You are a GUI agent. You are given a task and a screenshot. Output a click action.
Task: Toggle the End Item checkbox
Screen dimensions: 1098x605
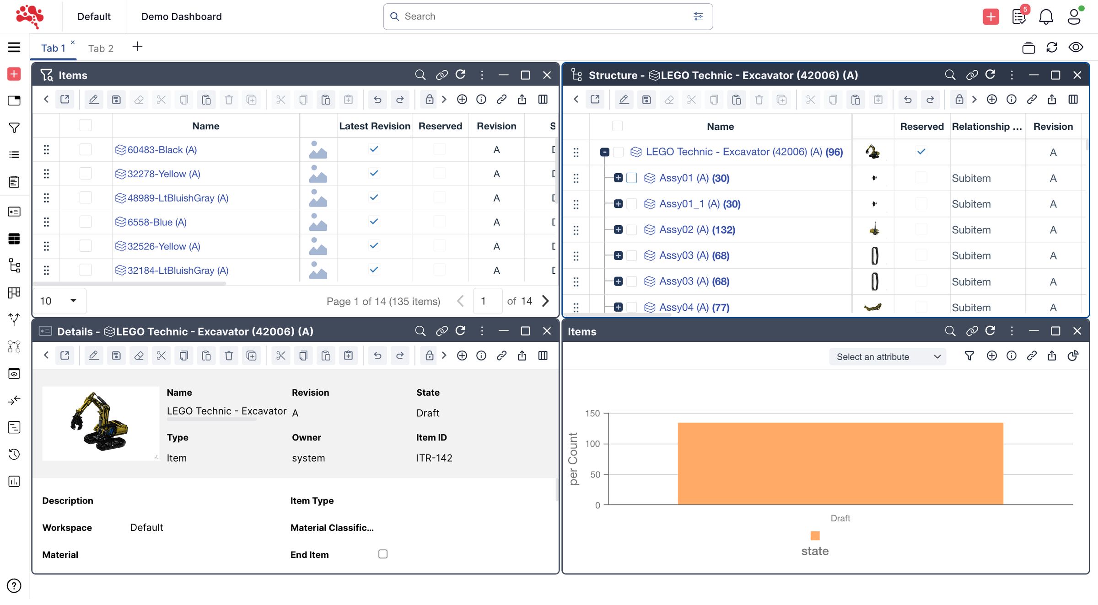tap(383, 554)
